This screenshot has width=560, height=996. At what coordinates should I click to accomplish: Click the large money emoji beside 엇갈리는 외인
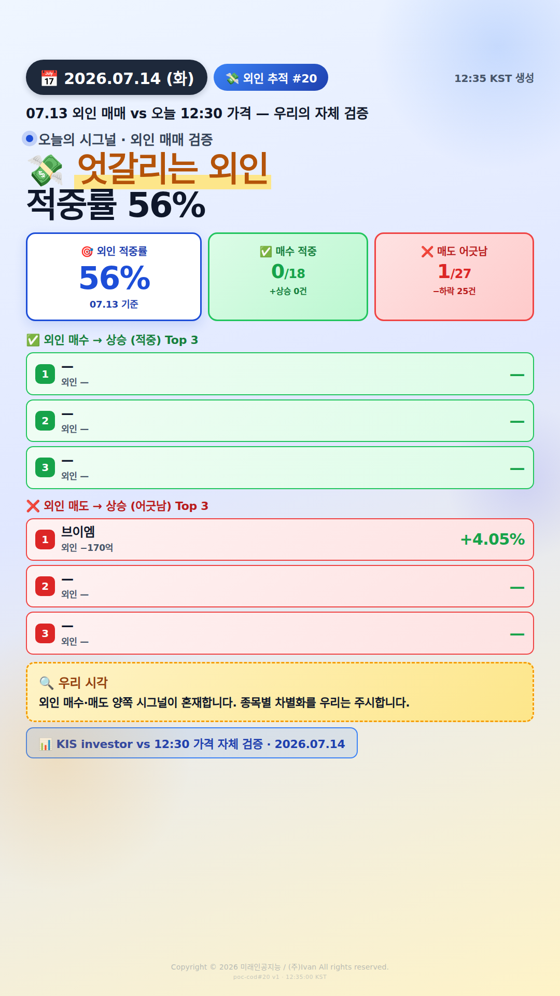(46, 170)
